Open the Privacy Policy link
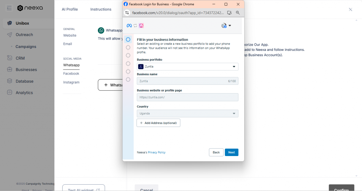The image size is (362, 191). tap(157, 153)
